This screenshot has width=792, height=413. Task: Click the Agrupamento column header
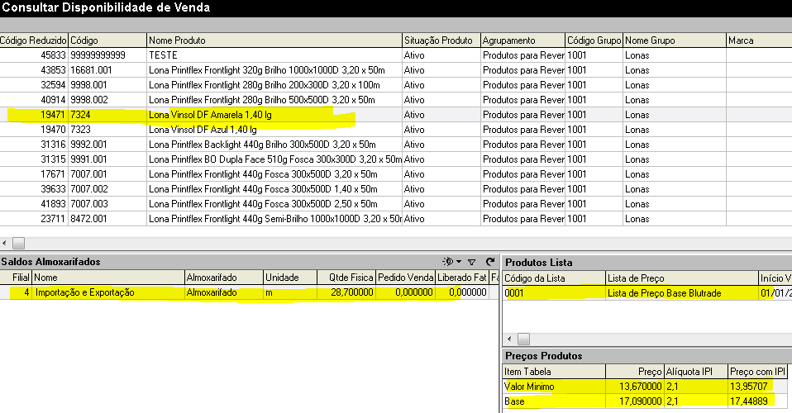point(522,40)
